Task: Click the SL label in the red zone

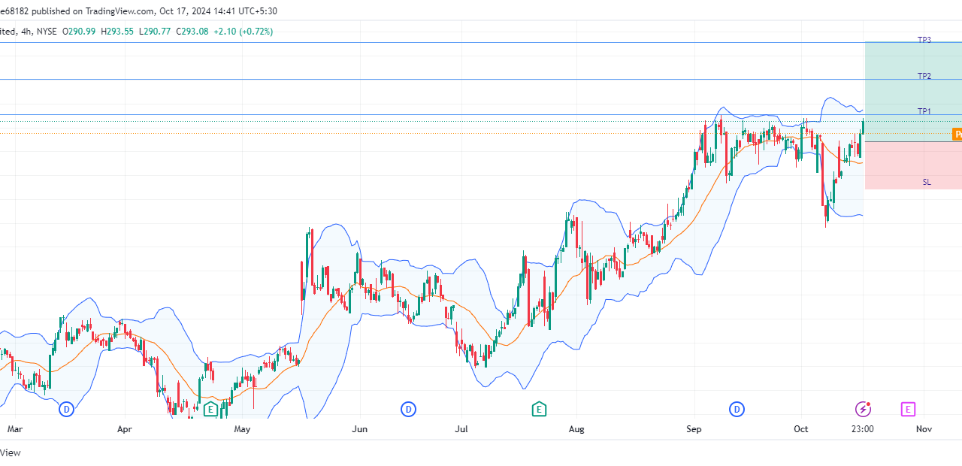Action: click(927, 183)
